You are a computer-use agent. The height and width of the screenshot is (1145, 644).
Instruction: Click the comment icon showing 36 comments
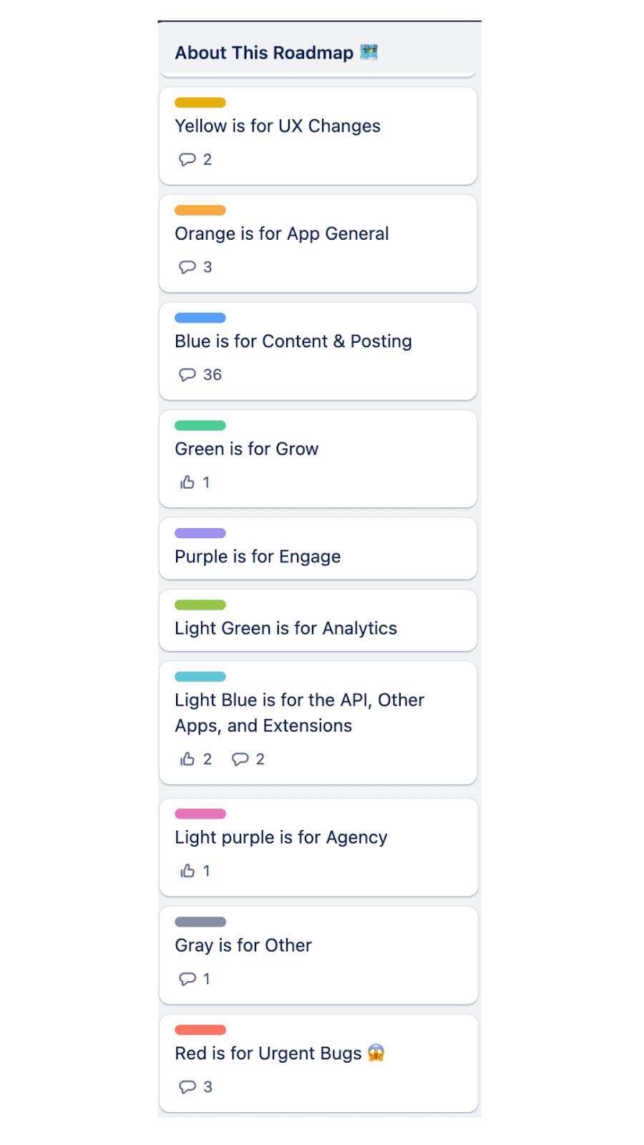(x=188, y=374)
